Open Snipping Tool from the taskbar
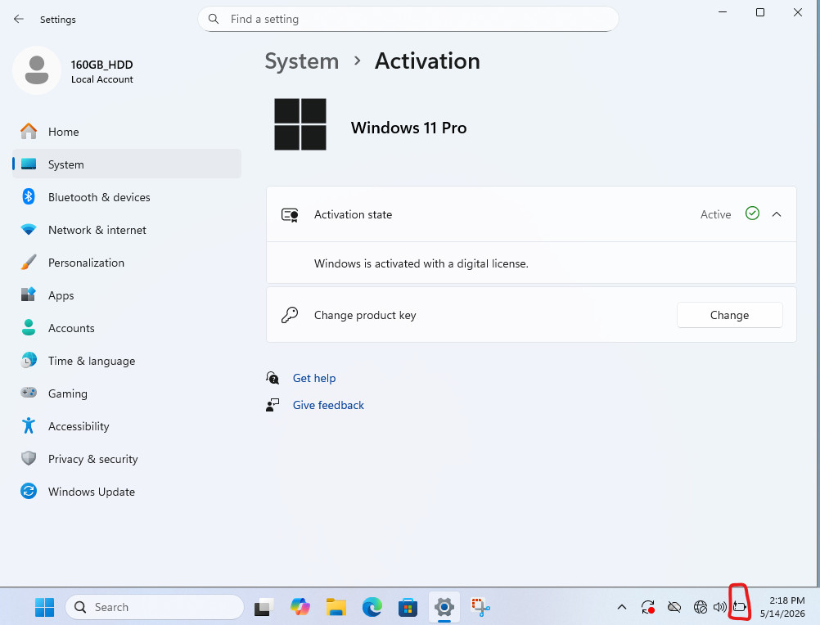Image resolution: width=820 pixels, height=625 pixels. tap(480, 607)
